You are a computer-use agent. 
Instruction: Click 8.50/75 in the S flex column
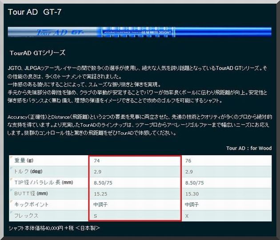coord(103,183)
